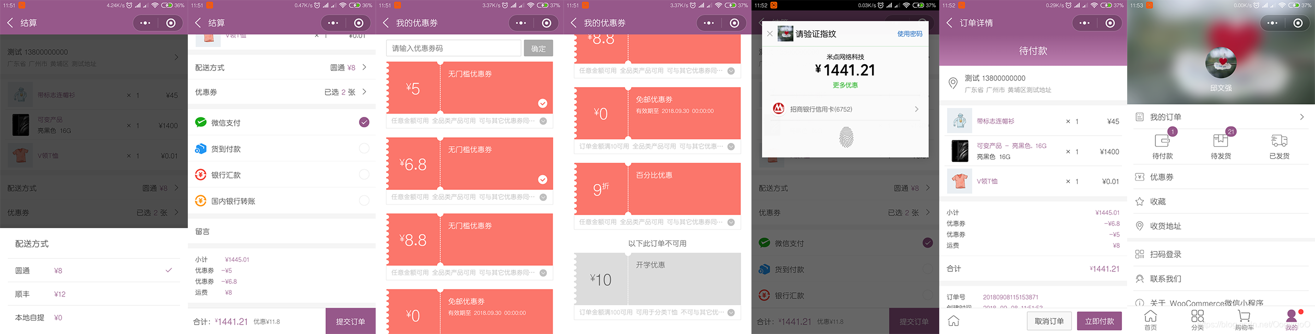This screenshot has height=334, width=1315.
Task: Switch to 购物车 tab
Action: pyautogui.click(x=1244, y=320)
